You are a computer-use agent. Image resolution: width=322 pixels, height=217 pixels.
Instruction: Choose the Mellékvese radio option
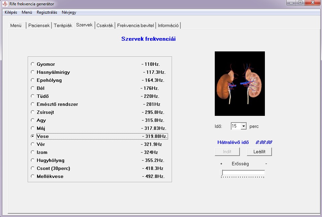coord(32,176)
